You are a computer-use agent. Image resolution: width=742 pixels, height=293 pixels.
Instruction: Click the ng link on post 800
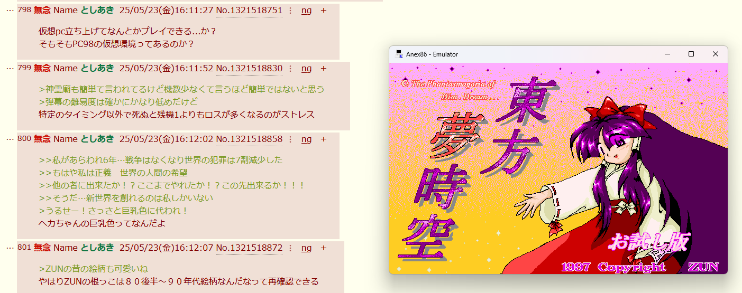click(306, 139)
